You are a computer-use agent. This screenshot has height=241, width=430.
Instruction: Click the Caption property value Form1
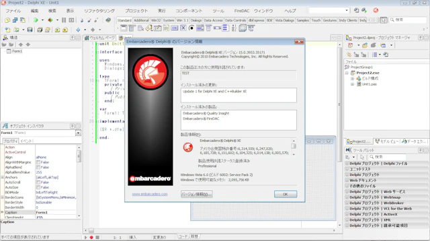[x=56, y=212]
